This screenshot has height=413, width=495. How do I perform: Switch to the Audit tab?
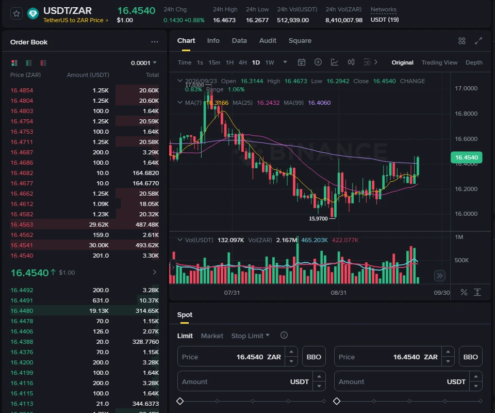268,40
